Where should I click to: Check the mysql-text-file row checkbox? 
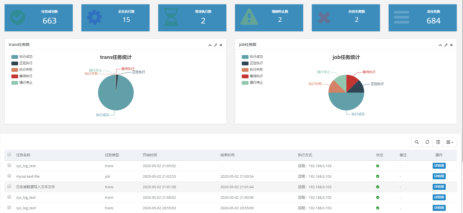click(x=9, y=176)
